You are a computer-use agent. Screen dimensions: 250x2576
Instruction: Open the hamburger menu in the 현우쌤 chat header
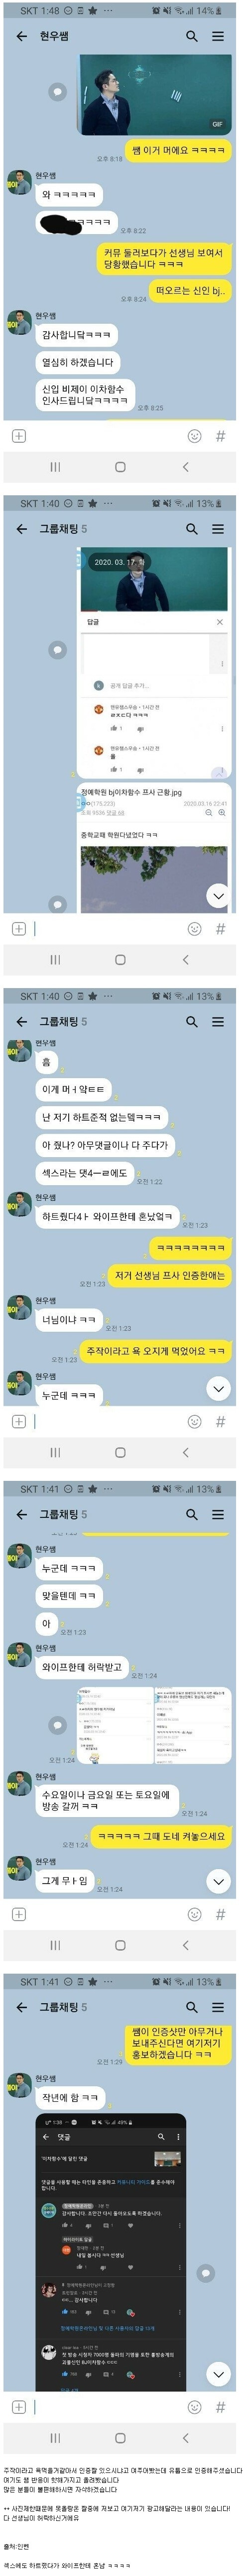tap(218, 36)
